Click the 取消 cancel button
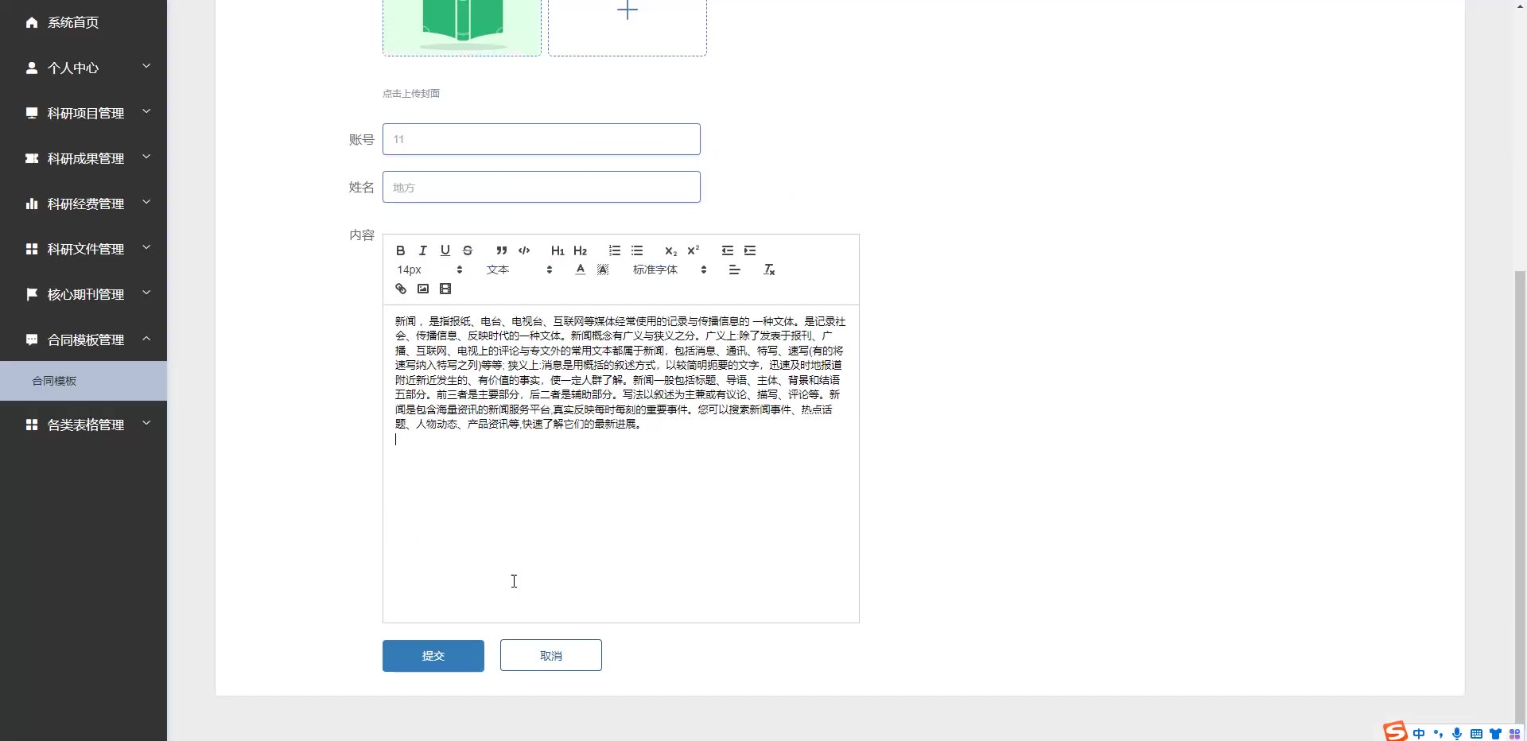Image resolution: width=1527 pixels, height=741 pixels. pyautogui.click(x=551, y=656)
